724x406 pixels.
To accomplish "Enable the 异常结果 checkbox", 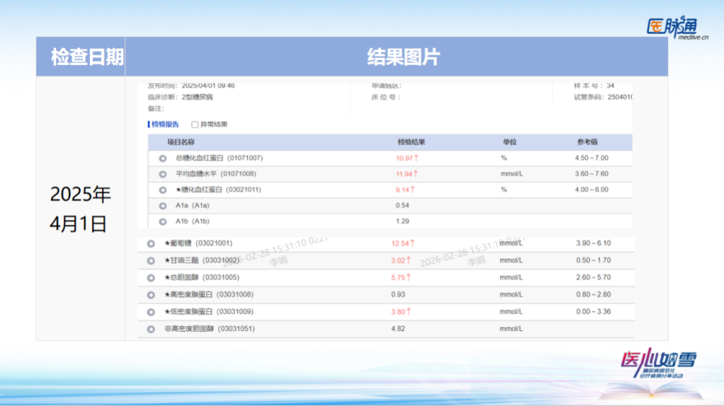I will pos(194,124).
